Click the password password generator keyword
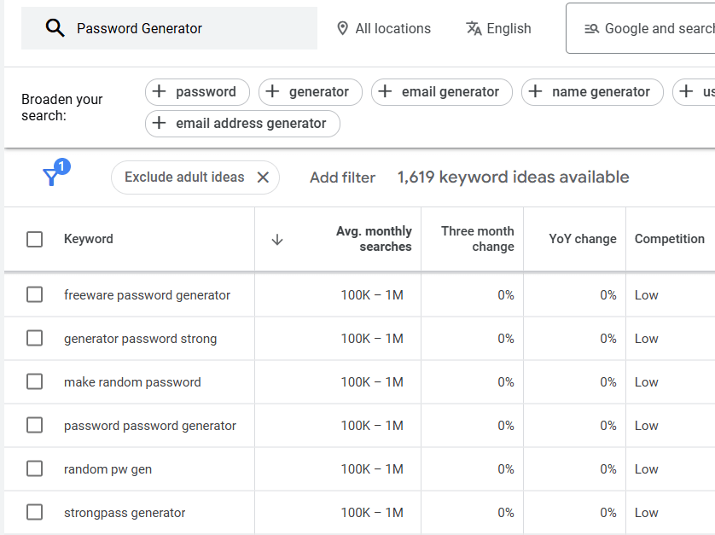Image resolution: width=715 pixels, height=535 pixels. tap(150, 426)
